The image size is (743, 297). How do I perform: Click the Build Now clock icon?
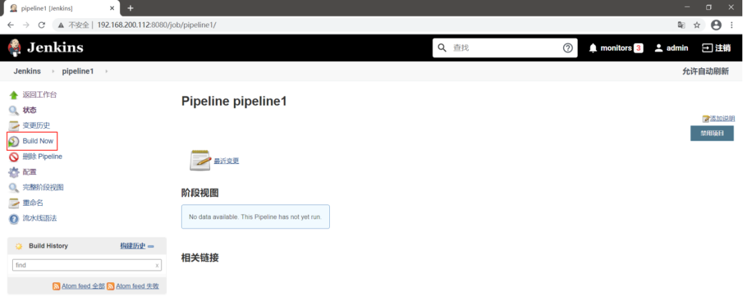(13, 141)
